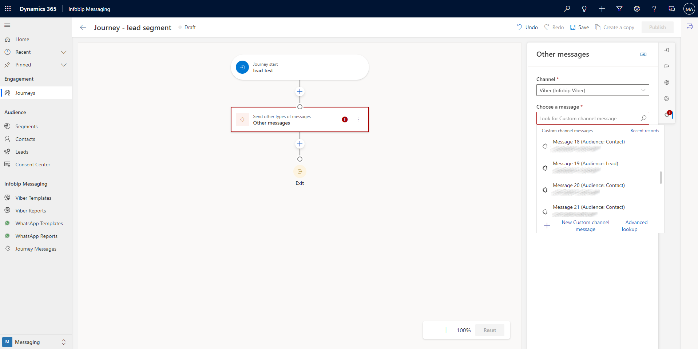Select Message 18 (Audience: Contact)
This screenshot has height=349, width=698.
599,146
